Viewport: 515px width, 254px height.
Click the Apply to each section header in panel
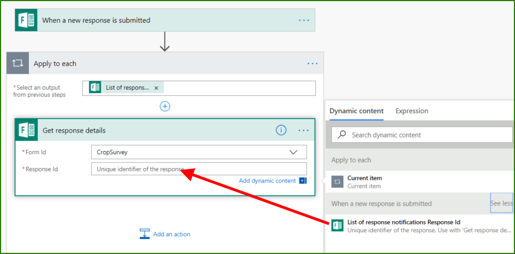(420, 160)
